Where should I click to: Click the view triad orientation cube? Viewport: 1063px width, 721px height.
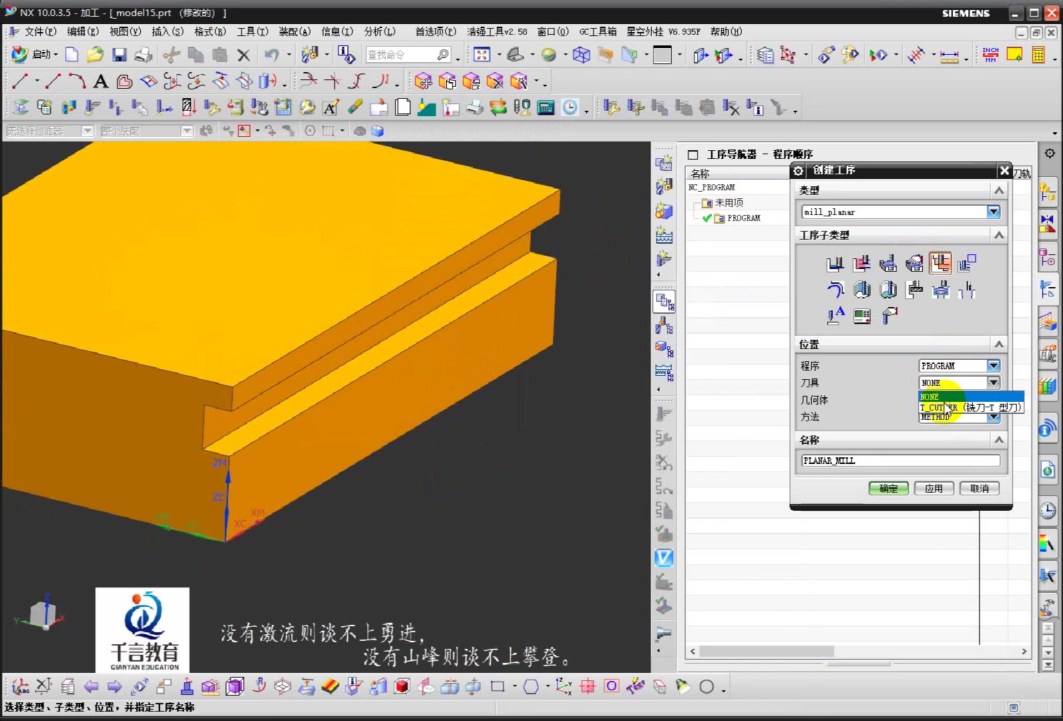pos(43,613)
